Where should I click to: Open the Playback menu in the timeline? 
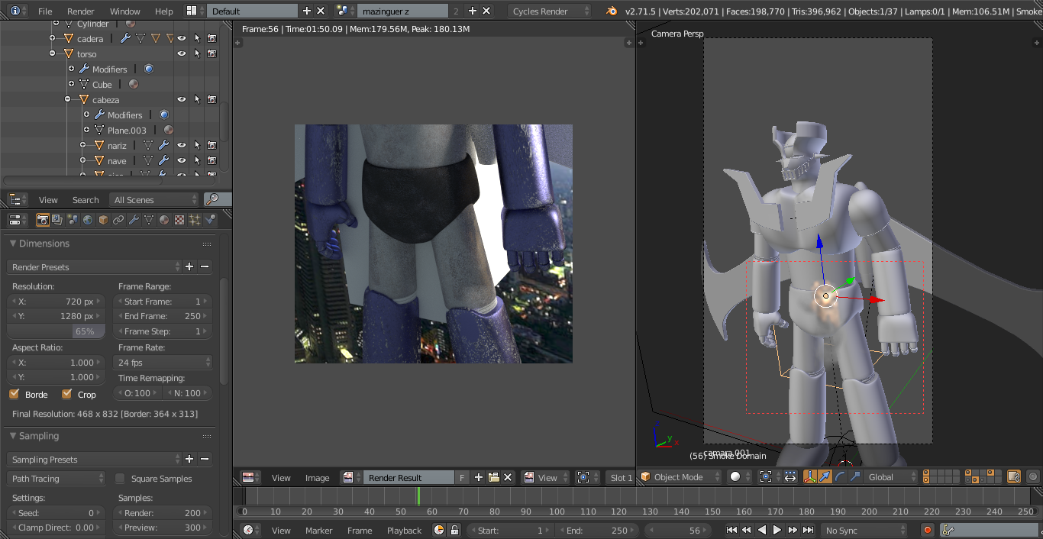(405, 531)
